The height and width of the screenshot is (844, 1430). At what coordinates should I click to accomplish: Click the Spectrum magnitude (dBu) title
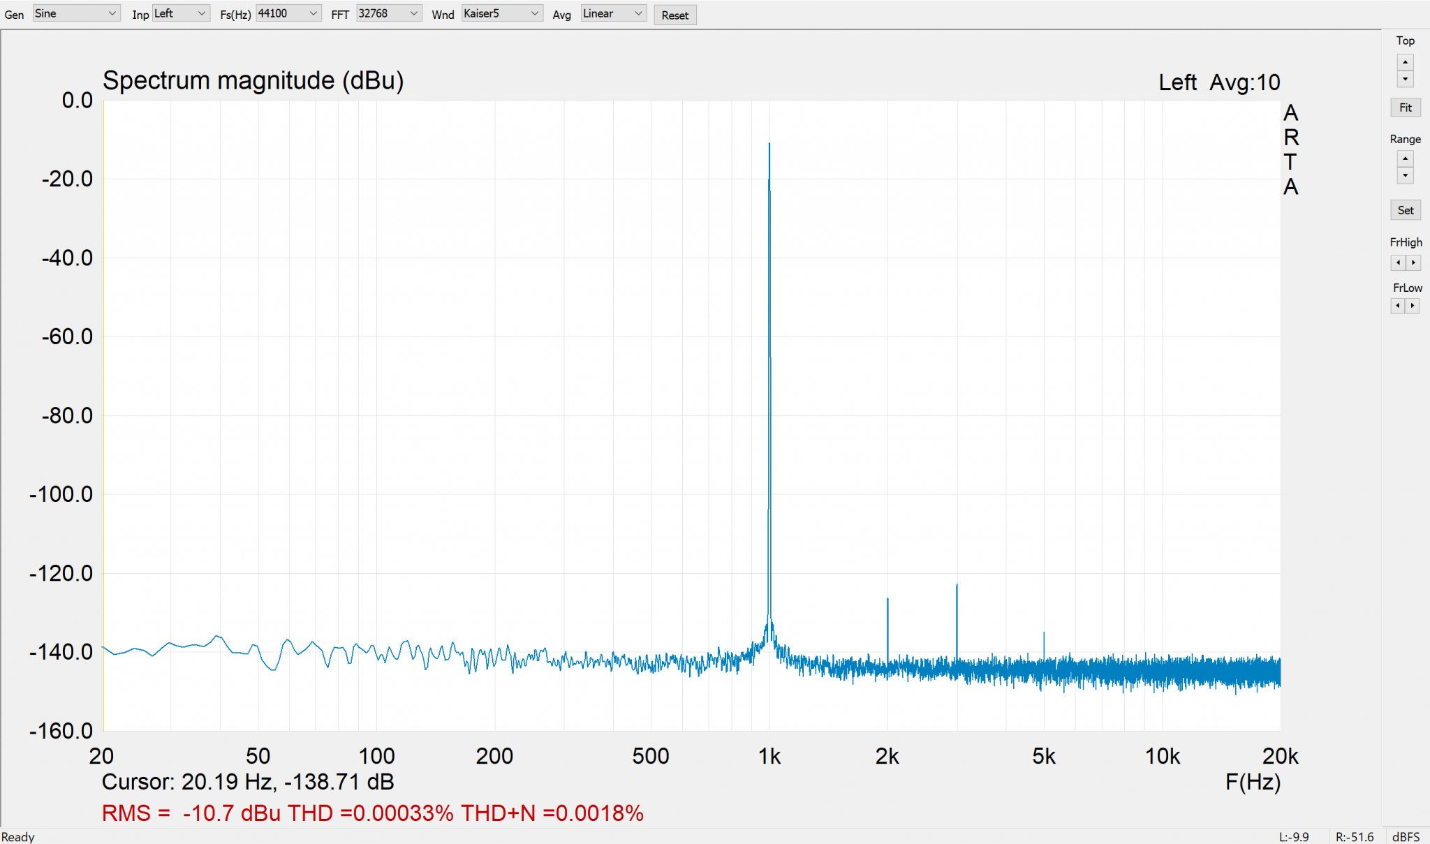(253, 81)
